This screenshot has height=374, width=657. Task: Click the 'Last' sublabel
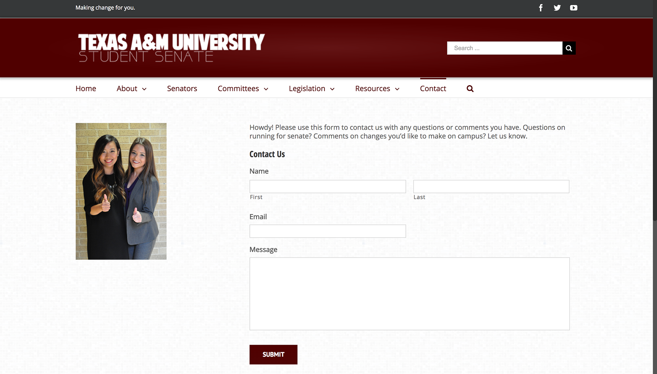419,197
